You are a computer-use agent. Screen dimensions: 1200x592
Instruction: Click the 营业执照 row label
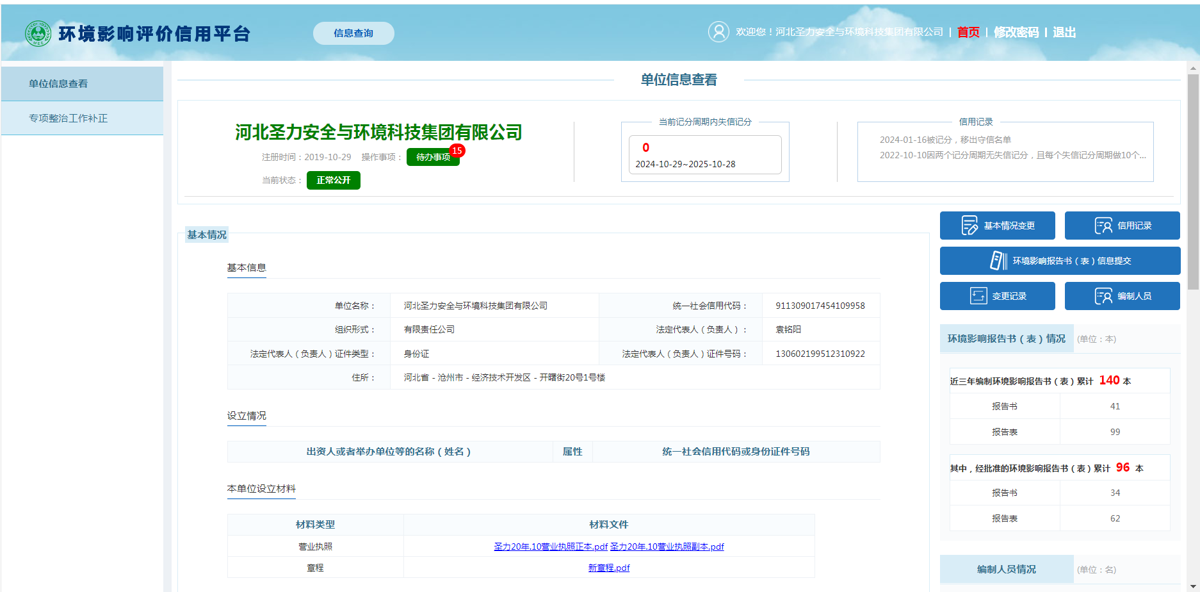315,547
